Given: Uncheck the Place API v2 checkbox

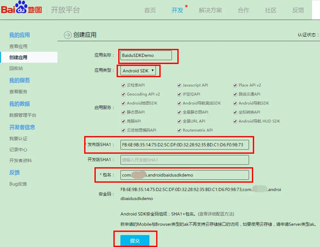Looking at the screenshot, I should [x=235, y=85].
